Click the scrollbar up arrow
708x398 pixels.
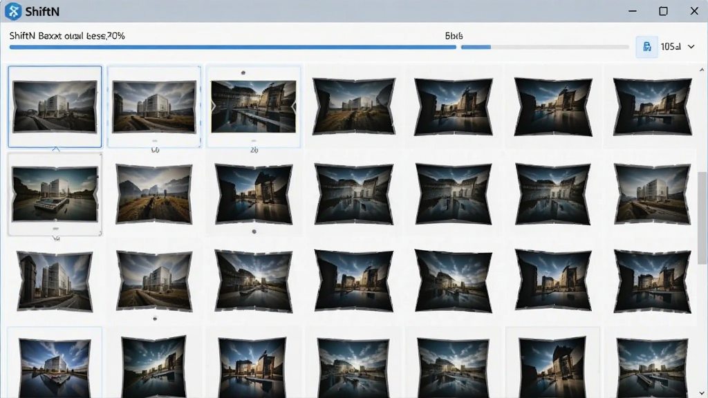coord(702,70)
